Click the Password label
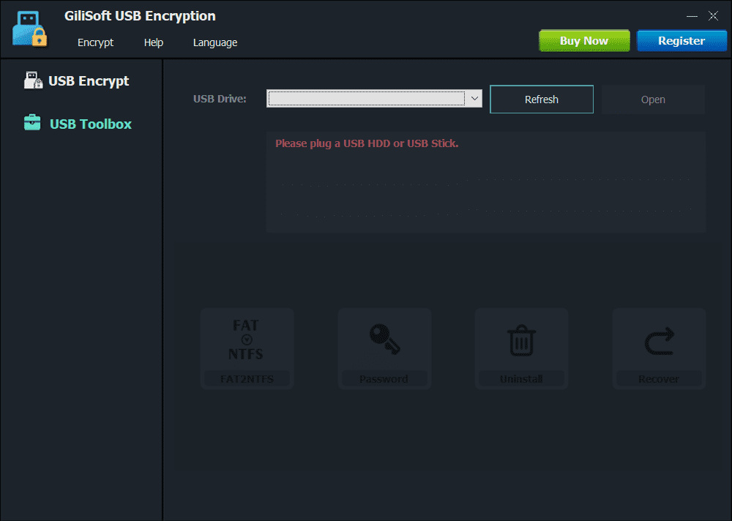This screenshot has width=732, height=521. (x=384, y=378)
